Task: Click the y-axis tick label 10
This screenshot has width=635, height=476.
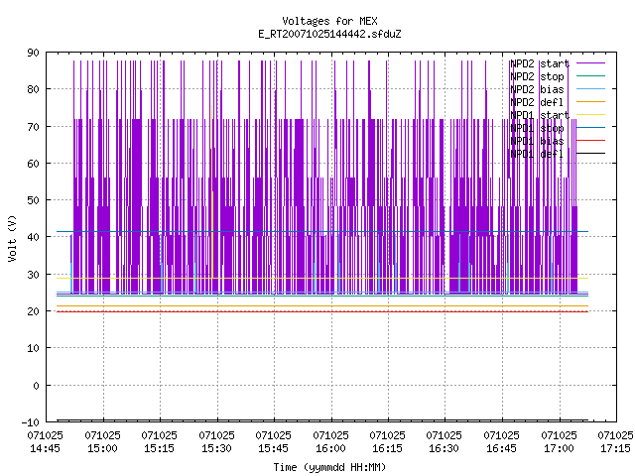Action: (33, 348)
